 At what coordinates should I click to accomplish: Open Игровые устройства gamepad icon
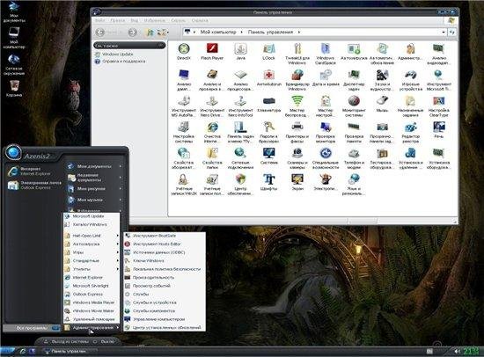pos(411,80)
